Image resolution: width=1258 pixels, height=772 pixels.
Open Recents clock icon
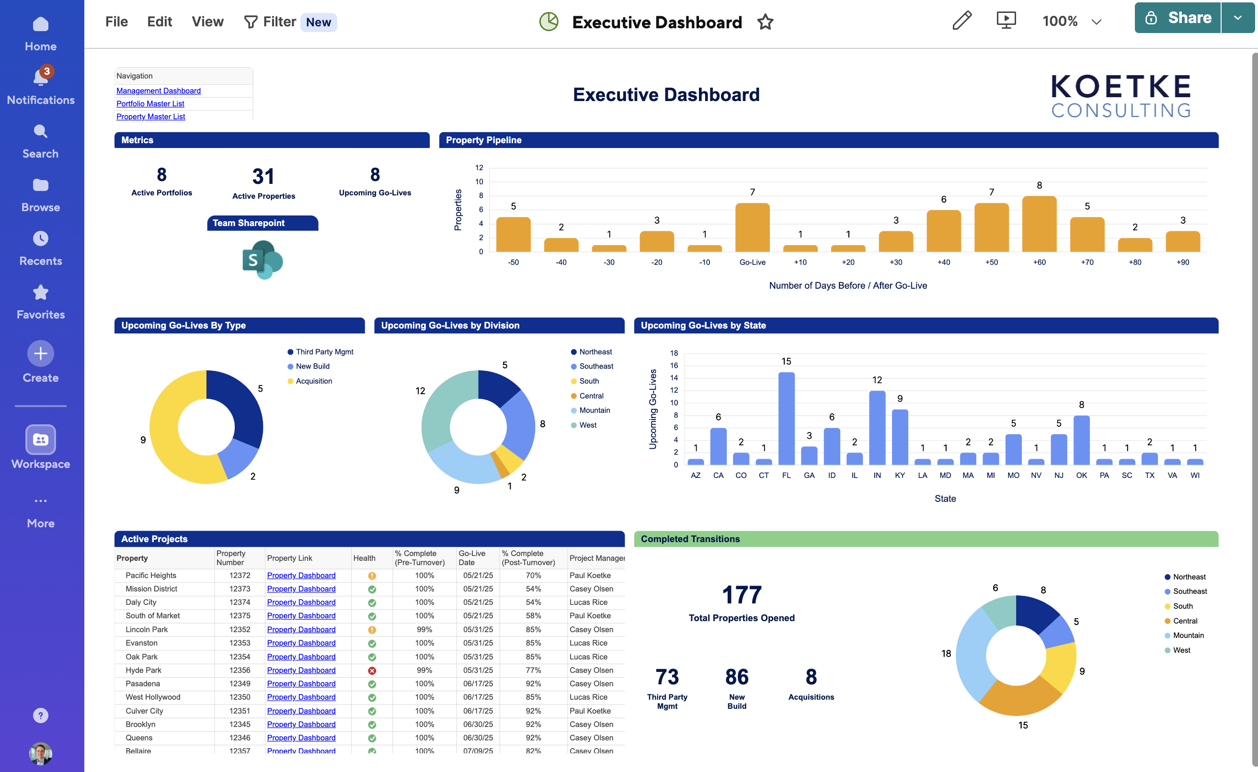click(40, 239)
